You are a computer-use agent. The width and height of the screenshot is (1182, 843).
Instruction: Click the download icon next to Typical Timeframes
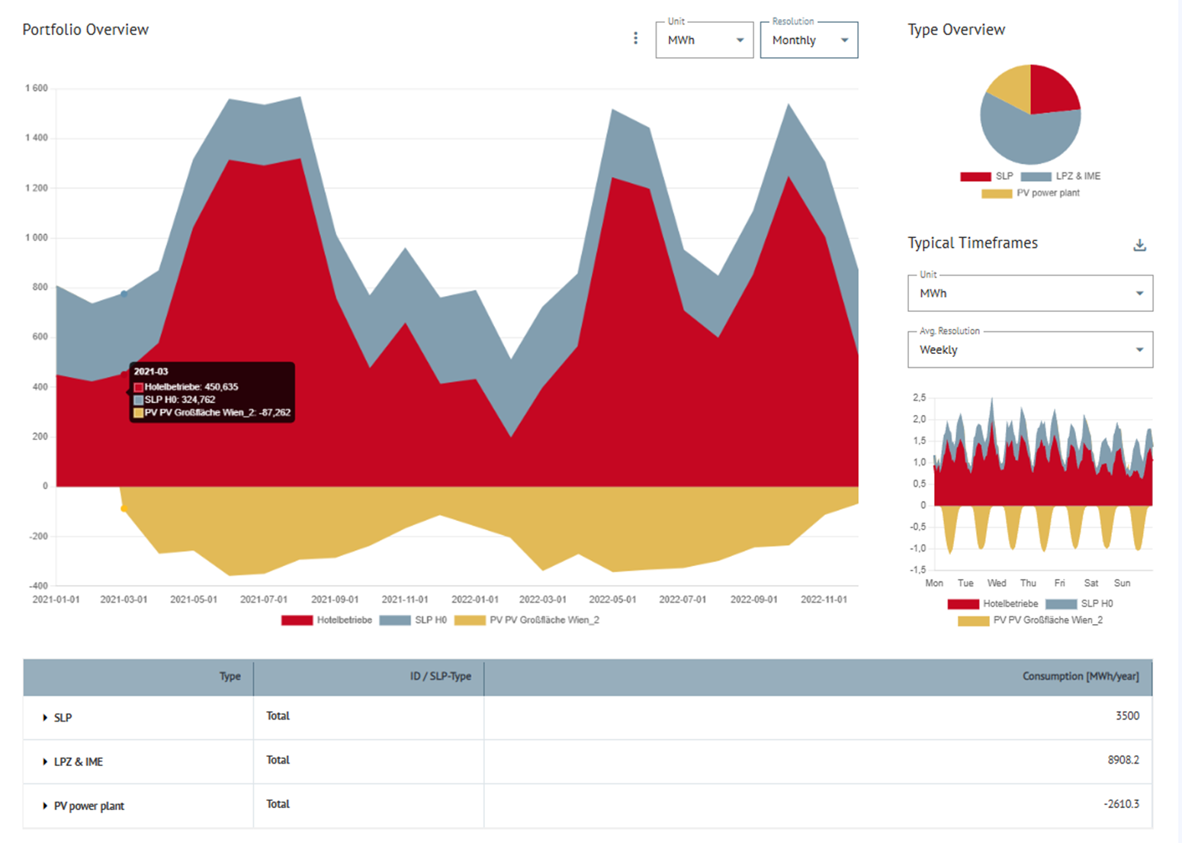1140,245
